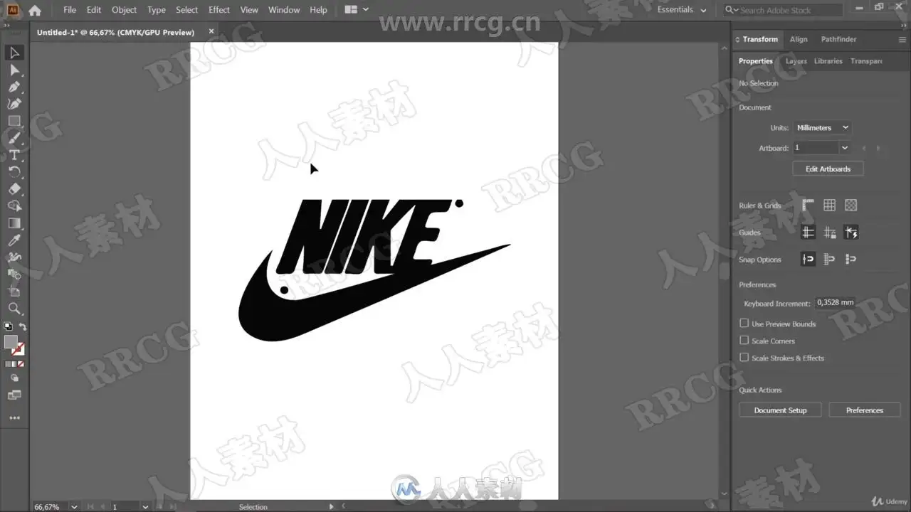Switch to the Pathfinder panel tab

click(838, 39)
